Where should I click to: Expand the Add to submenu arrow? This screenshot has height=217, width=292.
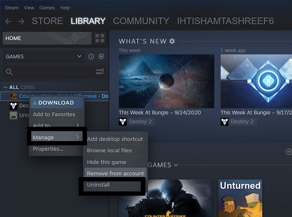coord(78,125)
